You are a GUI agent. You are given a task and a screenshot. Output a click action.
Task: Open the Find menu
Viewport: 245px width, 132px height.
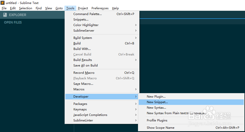click(x=39, y=8)
